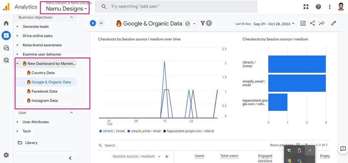Sort by the Engaged sessions column header
The width and height of the screenshot is (348, 163).
tap(265, 159)
